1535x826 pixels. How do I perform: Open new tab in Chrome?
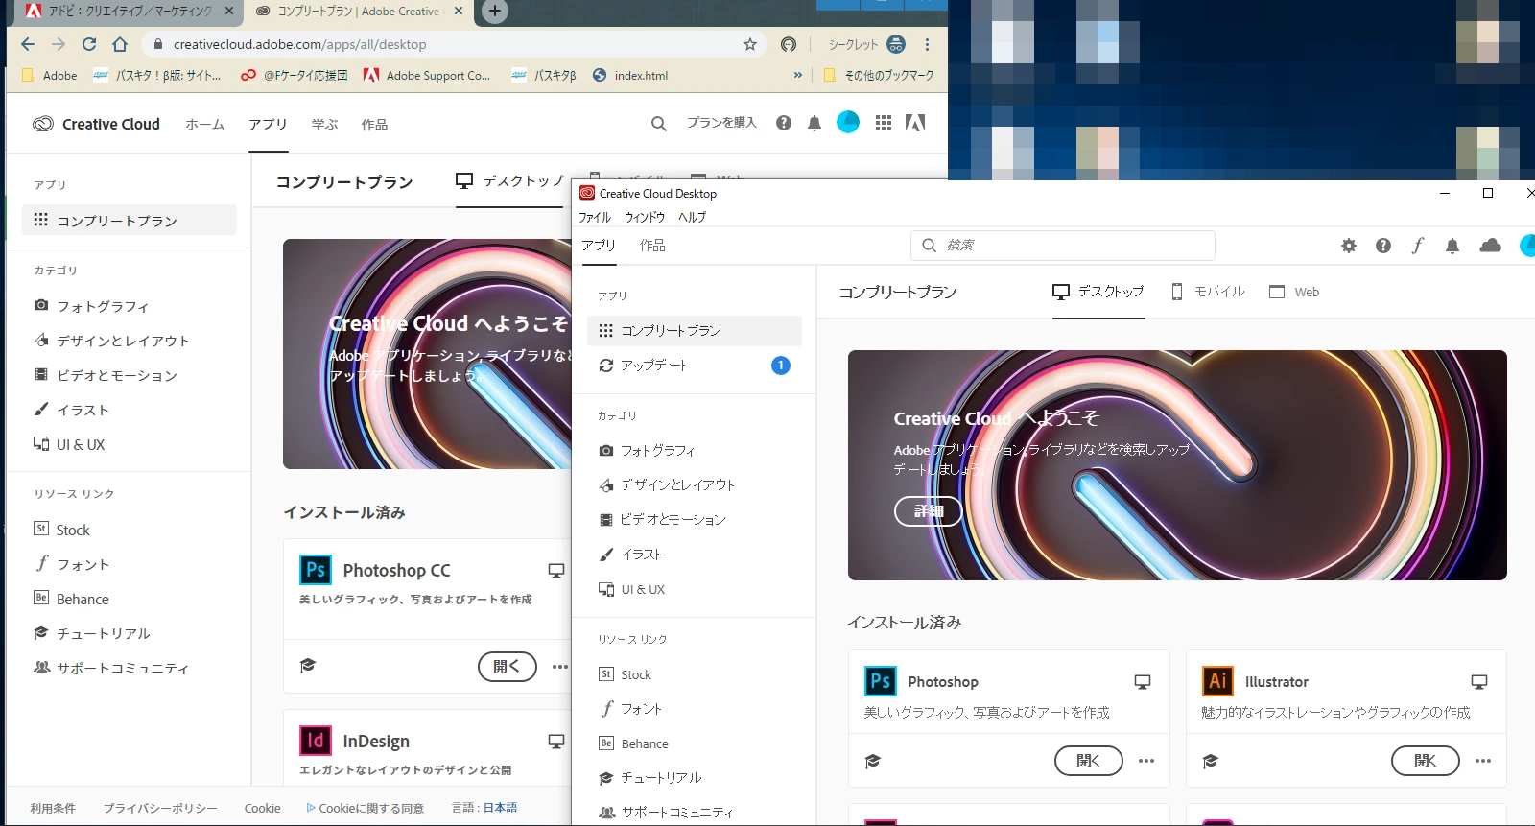[x=494, y=12]
